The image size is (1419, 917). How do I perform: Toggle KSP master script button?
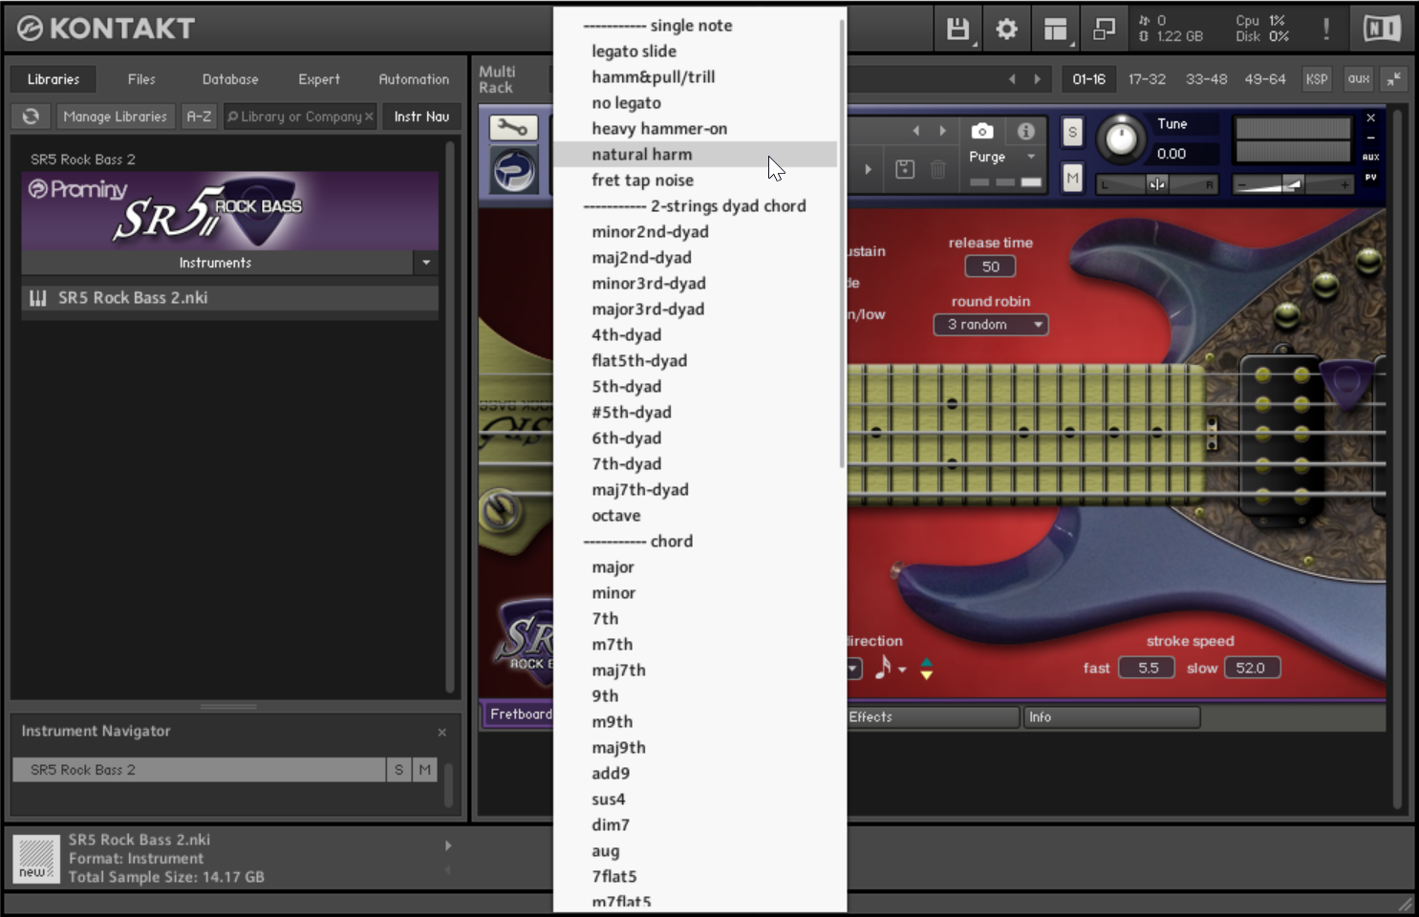tap(1317, 79)
